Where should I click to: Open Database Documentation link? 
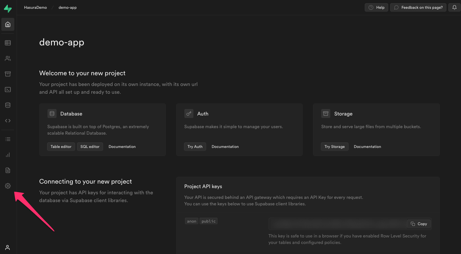(122, 146)
